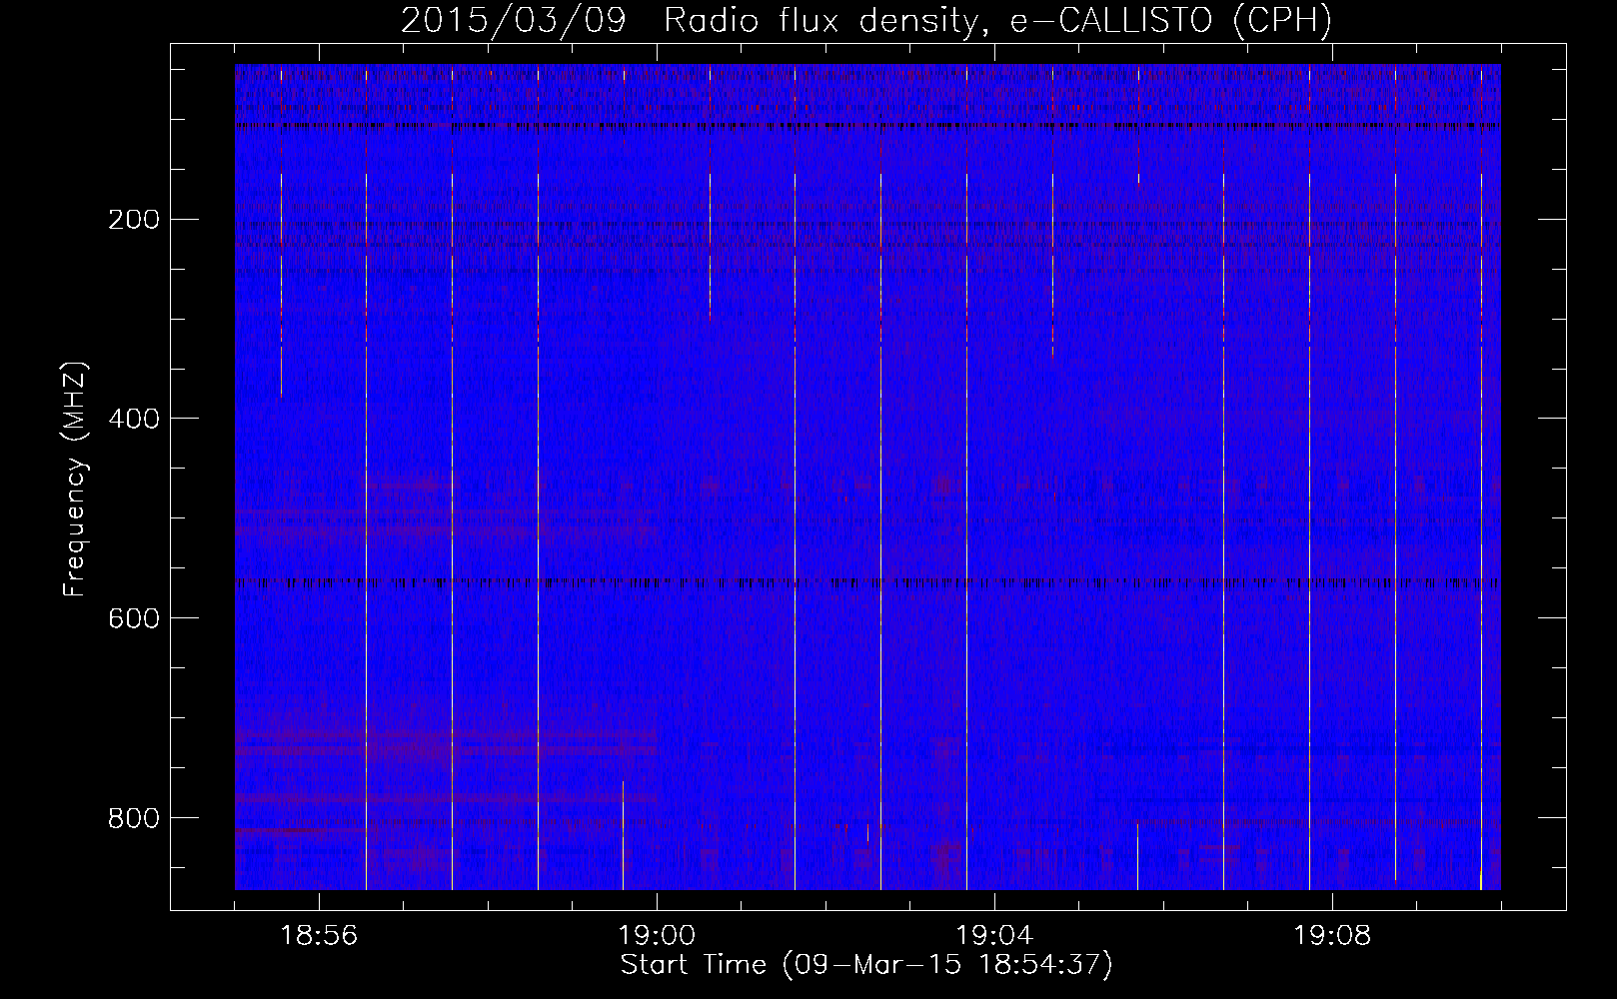Image resolution: width=1617 pixels, height=999 pixels.
Task: Click the "Start Time (09-Mar-15 18:54:37)" axis label
Action: click(x=866, y=965)
